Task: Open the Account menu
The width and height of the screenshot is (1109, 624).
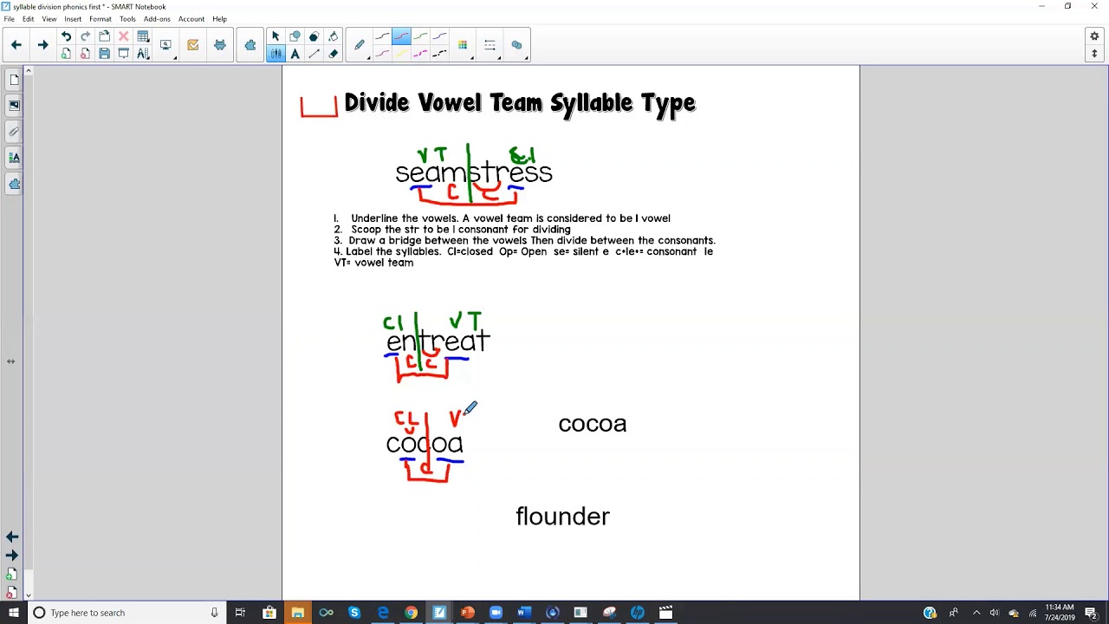Action: [x=191, y=19]
